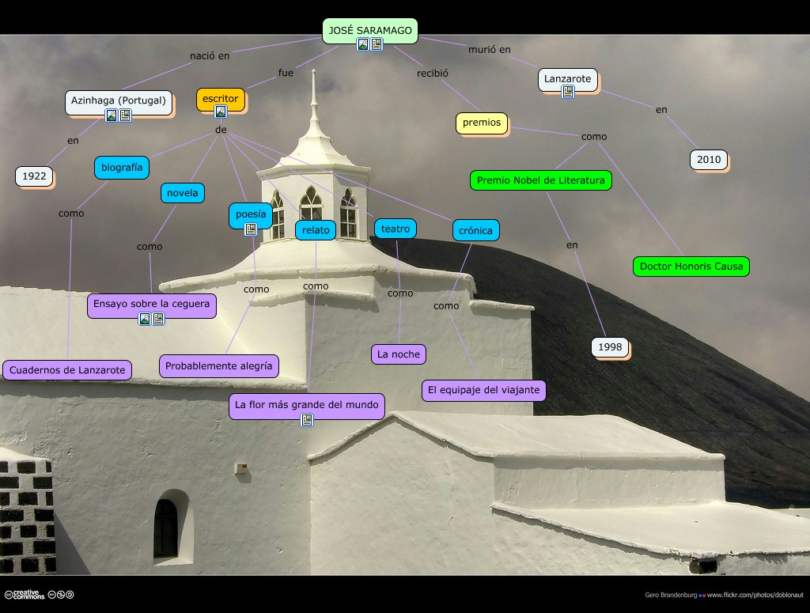810x613 pixels.
Task: Open the flickr.com/photos/doblonaut link
Action: click(755, 595)
